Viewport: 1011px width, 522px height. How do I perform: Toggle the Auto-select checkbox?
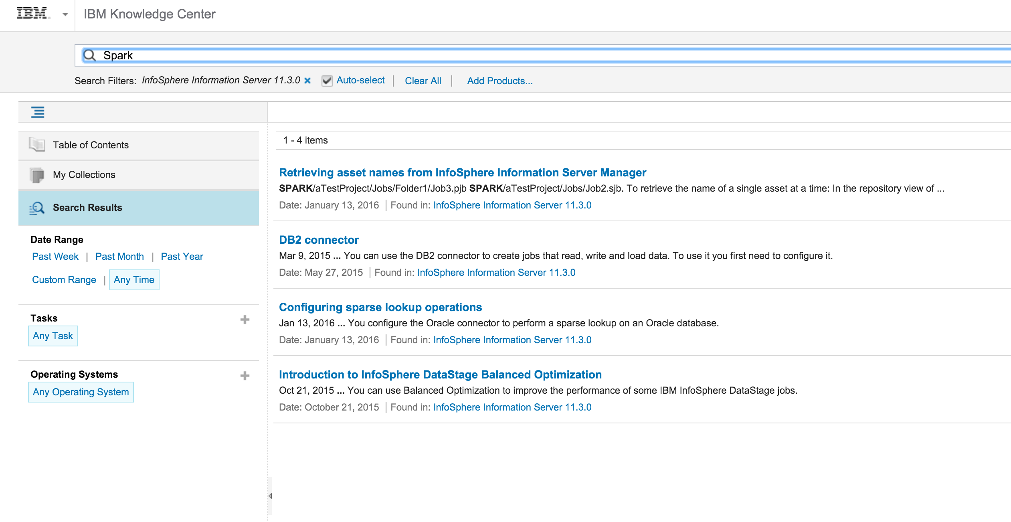(327, 81)
